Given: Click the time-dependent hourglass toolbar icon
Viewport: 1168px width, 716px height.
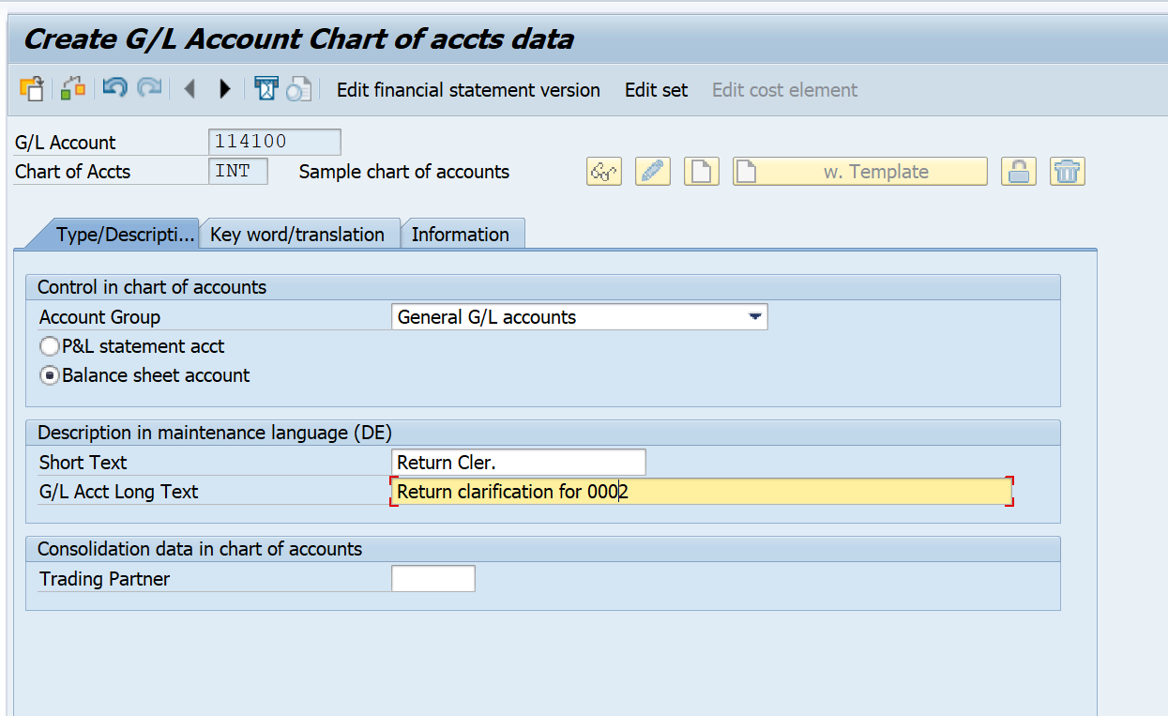Looking at the screenshot, I should tap(266, 89).
